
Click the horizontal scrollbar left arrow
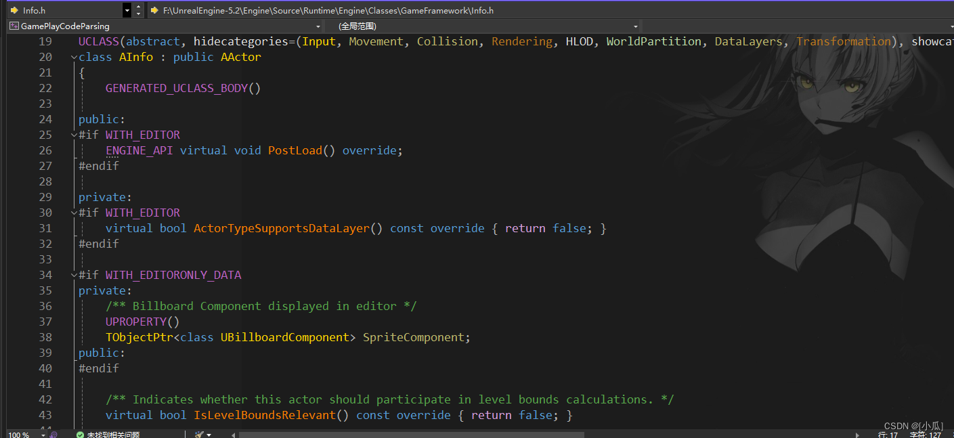tap(232, 435)
